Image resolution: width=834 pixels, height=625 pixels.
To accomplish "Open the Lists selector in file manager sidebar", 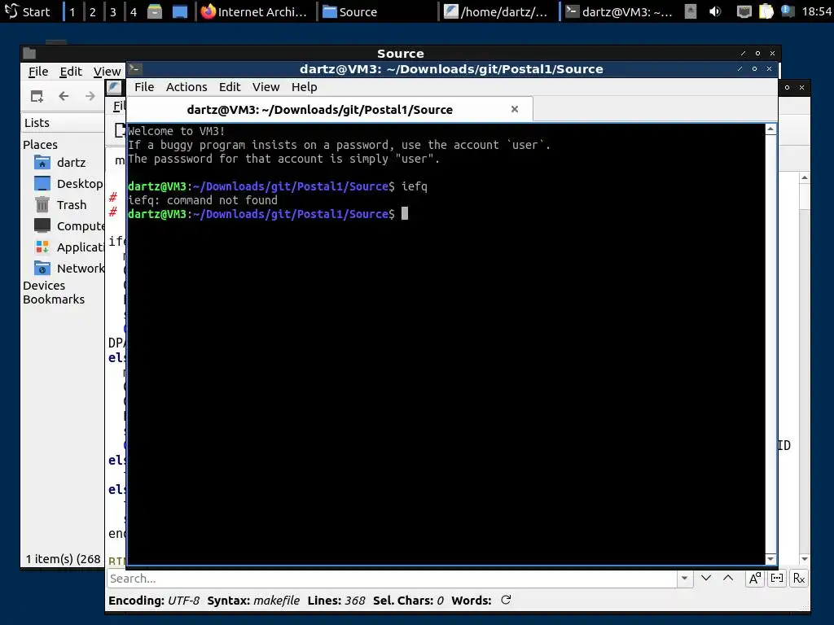I will [x=63, y=123].
